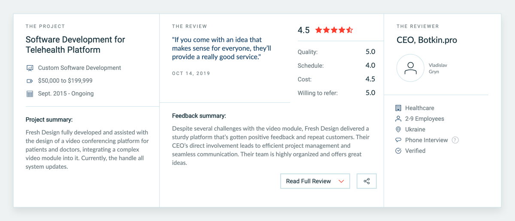Click the share icon button
The image size is (515, 221).
click(x=367, y=181)
